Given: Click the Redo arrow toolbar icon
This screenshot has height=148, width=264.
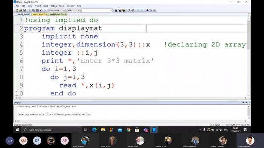Looking at the screenshot, I should (45, 10).
